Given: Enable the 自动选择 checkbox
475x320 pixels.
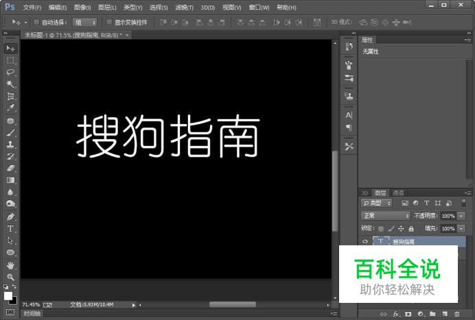Looking at the screenshot, I should (36, 22).
